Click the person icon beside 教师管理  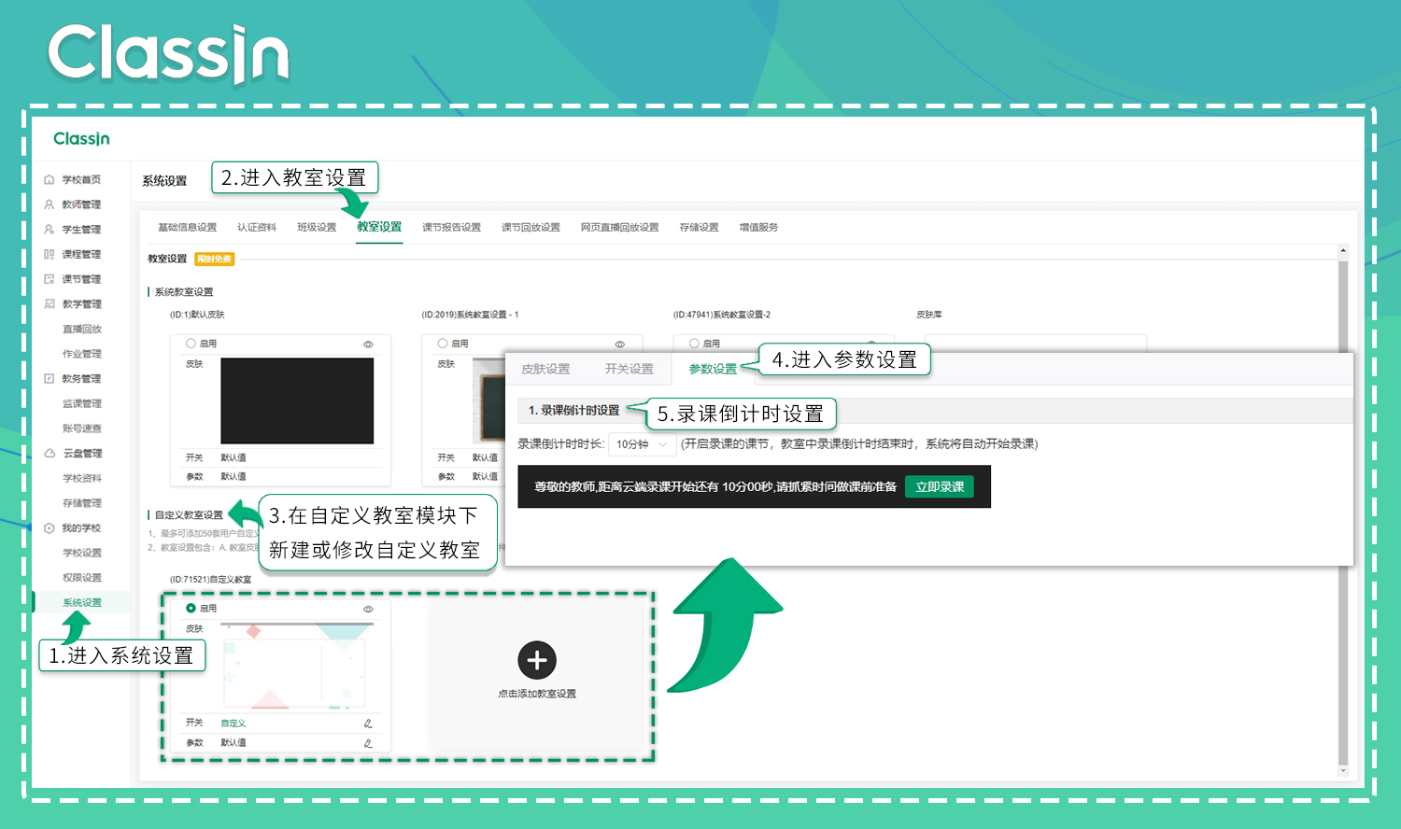[50, 204]
